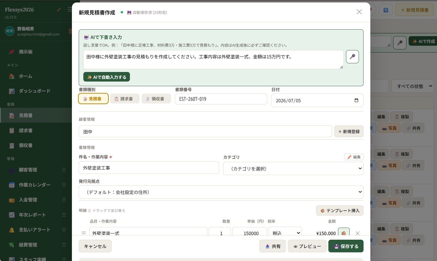Click AIで作成 button in the background page
437x261 pixels.
tap(423, 41)
